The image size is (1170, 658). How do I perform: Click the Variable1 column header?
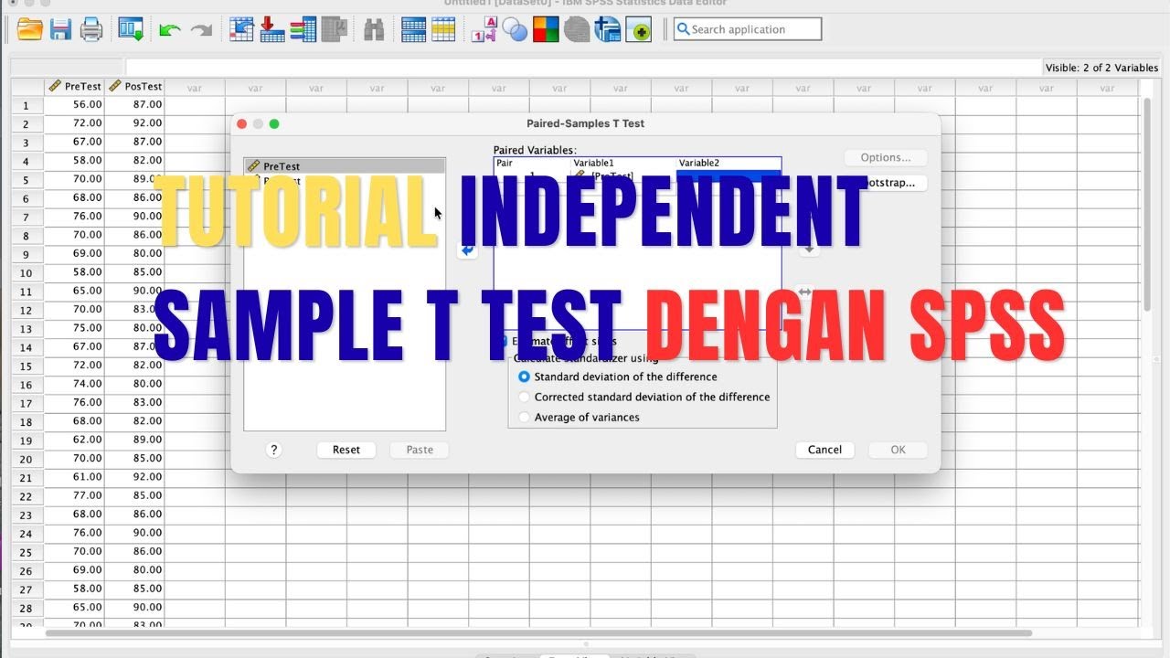(x=623, y=164)
